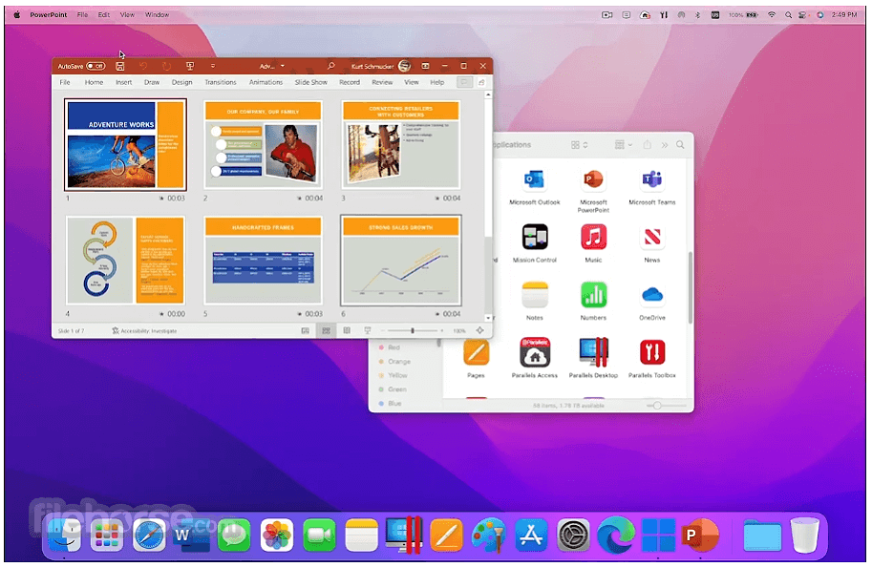Open the Adv... file name dropdown

(x=272, y=66)
